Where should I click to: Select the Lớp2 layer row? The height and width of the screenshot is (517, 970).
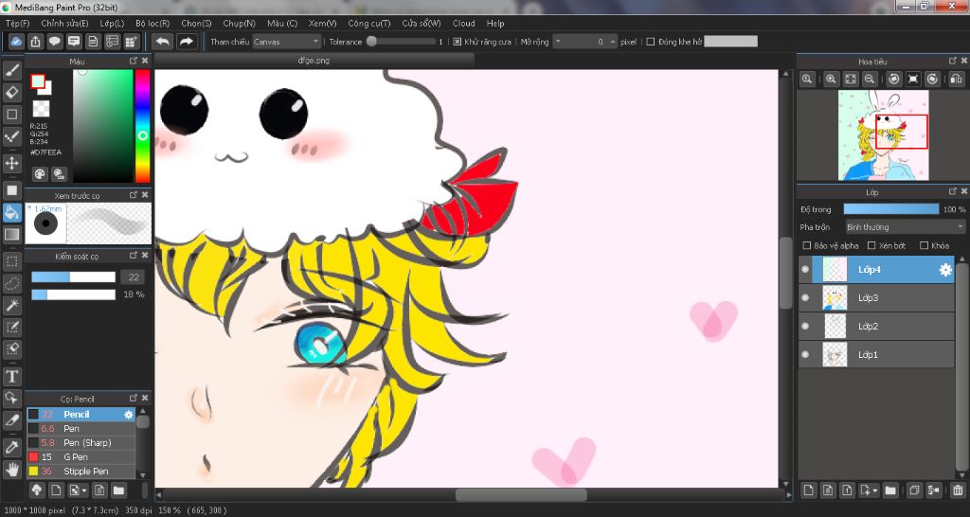click(x=876, y=326)
